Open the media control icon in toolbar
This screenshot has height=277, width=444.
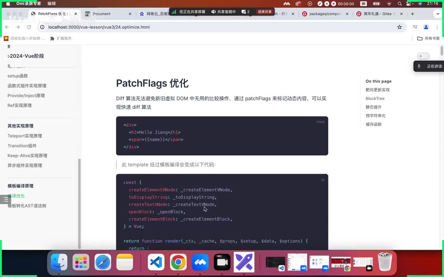coord(415,27)
